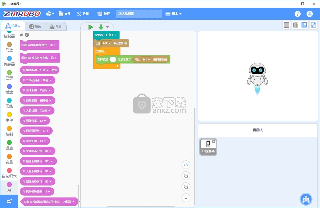Screen dimensions: 320x208
Task: Select 控制 block category
Action: pyautogui.click(x=9, y=131)
